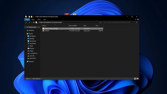Open 3D Objects in navigation pane
Screen dimensions: 167x94
[x=33, y=36]
